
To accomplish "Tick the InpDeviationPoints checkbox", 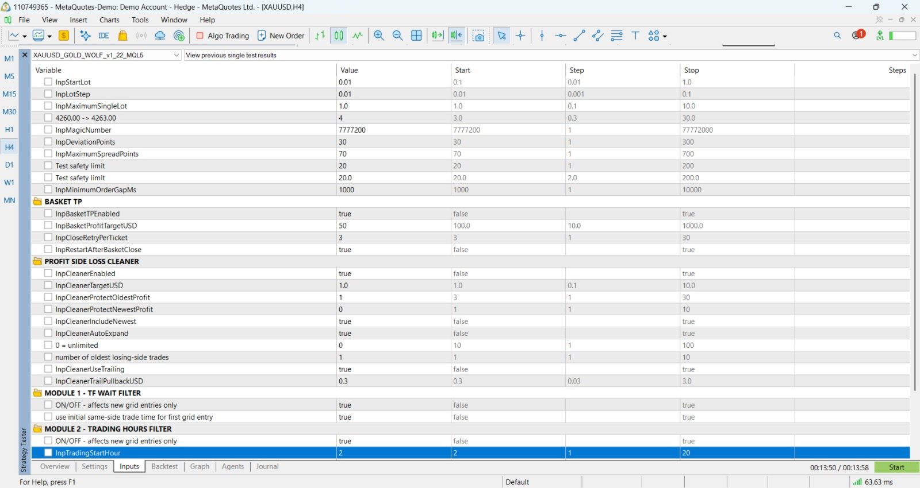I will tap(48, 142).
